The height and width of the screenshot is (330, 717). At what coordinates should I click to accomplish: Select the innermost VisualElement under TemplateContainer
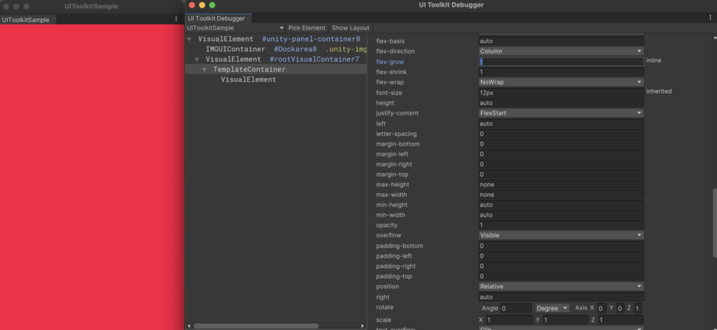[x=248, y=79]
